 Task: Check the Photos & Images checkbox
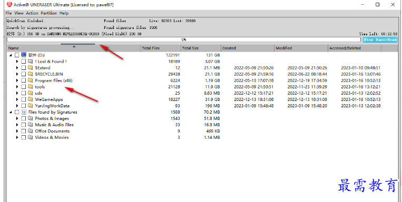(x=23, y=118)
